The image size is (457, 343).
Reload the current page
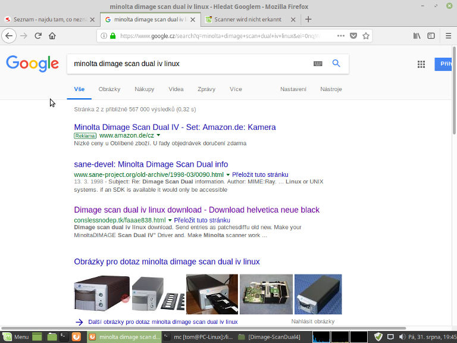coord(38,36)
